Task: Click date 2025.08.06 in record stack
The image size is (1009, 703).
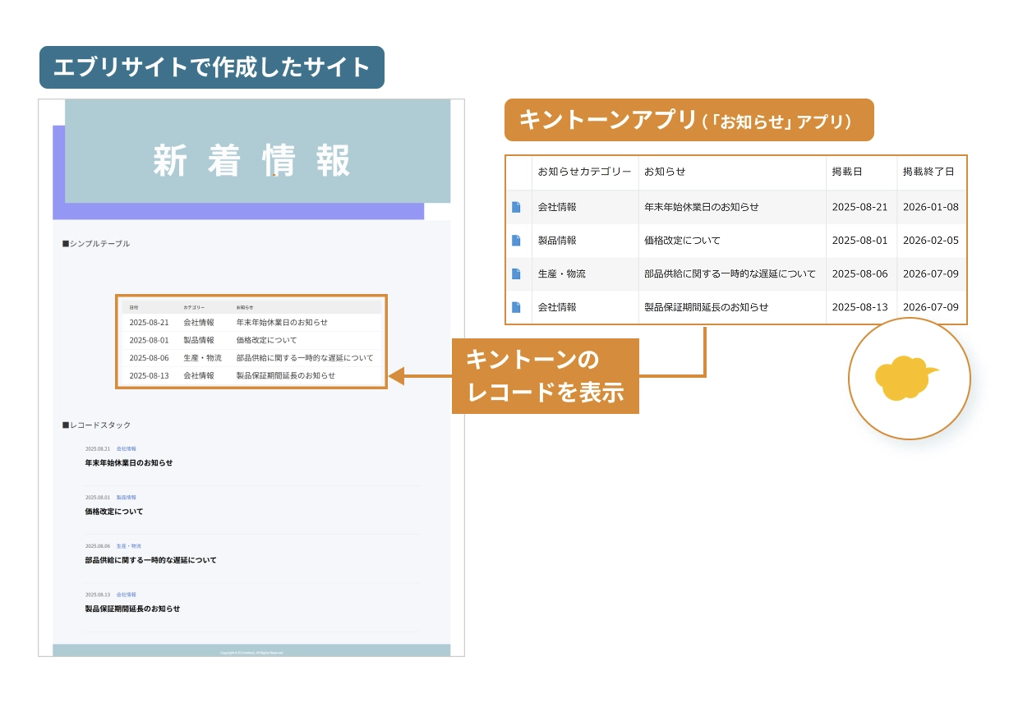Action: click(x=98, y=546)
